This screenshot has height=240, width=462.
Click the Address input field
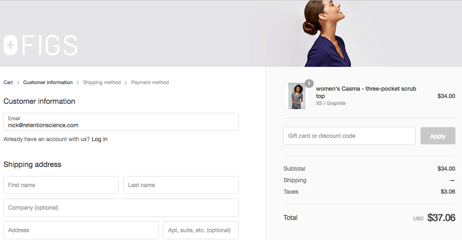pos(81,230)
